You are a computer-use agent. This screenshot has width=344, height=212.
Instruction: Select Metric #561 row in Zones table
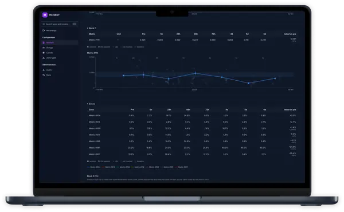coord(192,148)
